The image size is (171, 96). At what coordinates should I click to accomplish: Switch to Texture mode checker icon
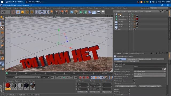pyautogui.click(x=2, y=28)
